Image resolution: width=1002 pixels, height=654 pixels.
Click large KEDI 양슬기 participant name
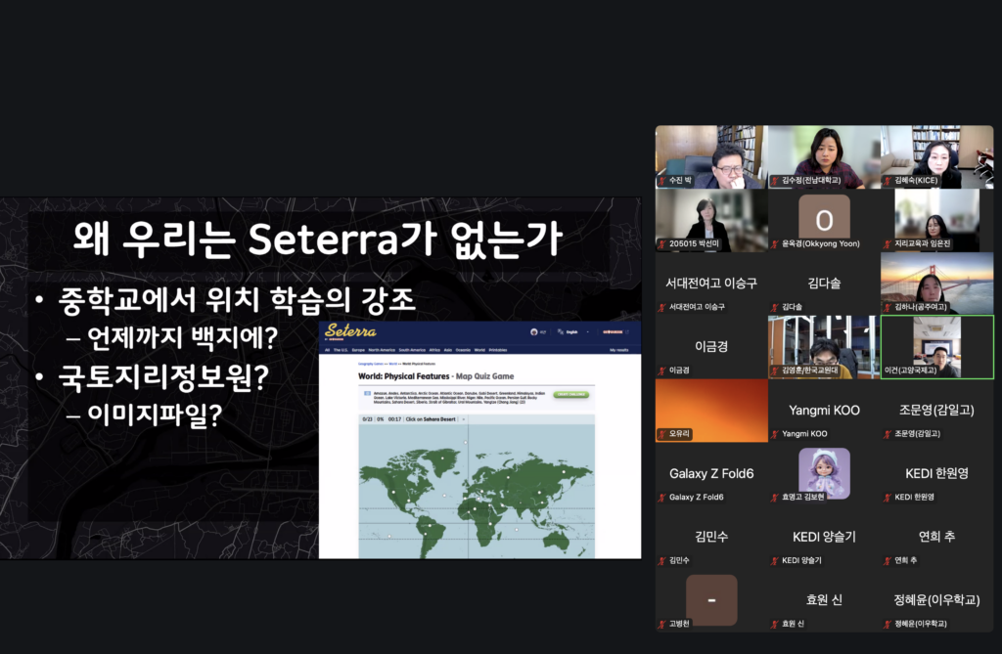[x=824, y=537]
